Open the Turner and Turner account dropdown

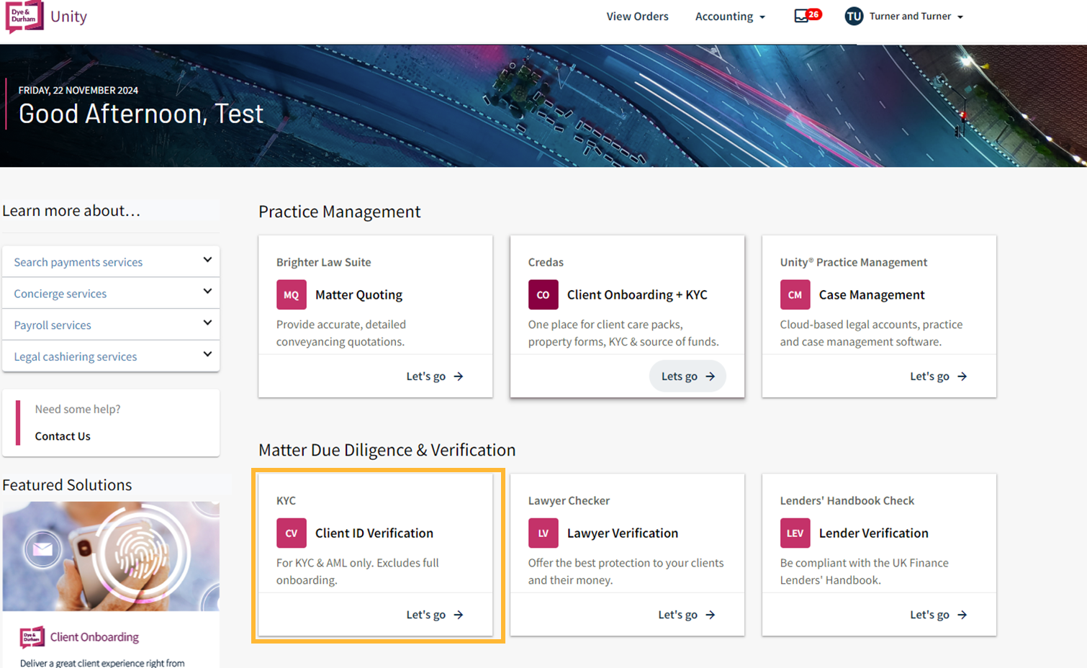[916, 16]
